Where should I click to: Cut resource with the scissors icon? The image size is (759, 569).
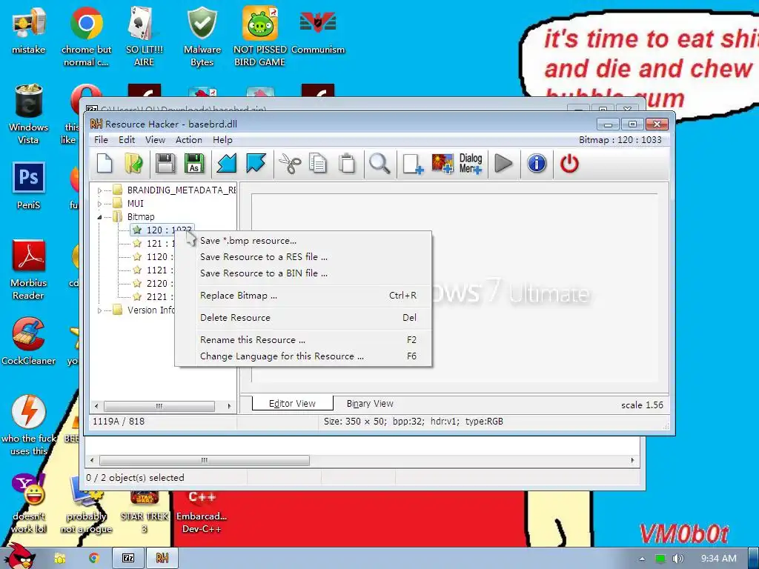(290, 164)
